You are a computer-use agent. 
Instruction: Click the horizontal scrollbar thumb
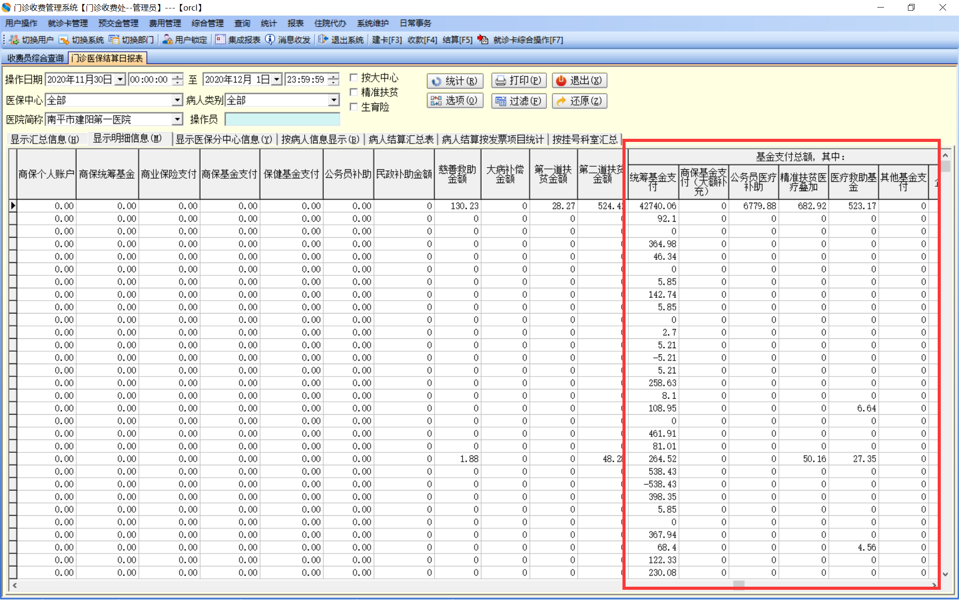click(x=738, y=585)
